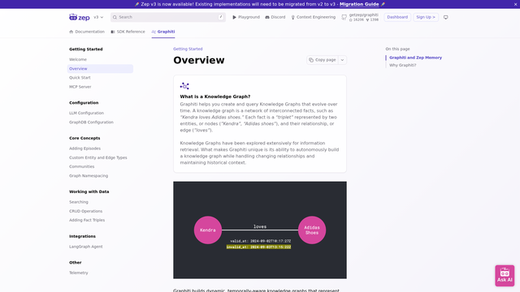This screenshot has width=520, height=292.
Task: Open the Migration Guide link
Action: 359,4
